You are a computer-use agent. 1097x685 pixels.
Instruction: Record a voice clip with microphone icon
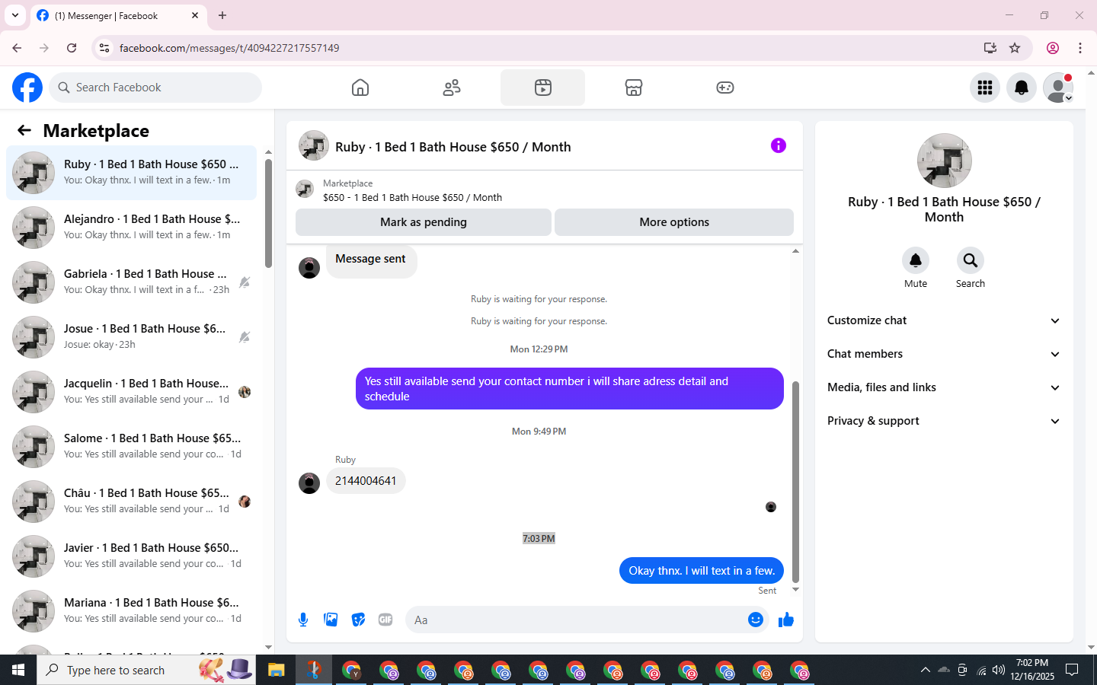pyautogui.click(x=303, y=620)
